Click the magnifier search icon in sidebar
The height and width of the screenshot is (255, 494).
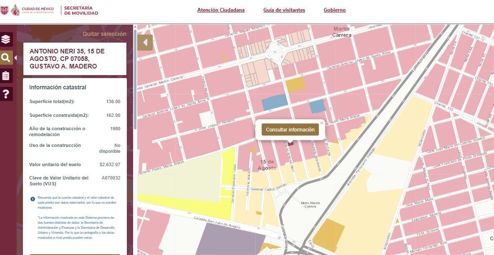(x=6, y=58)
